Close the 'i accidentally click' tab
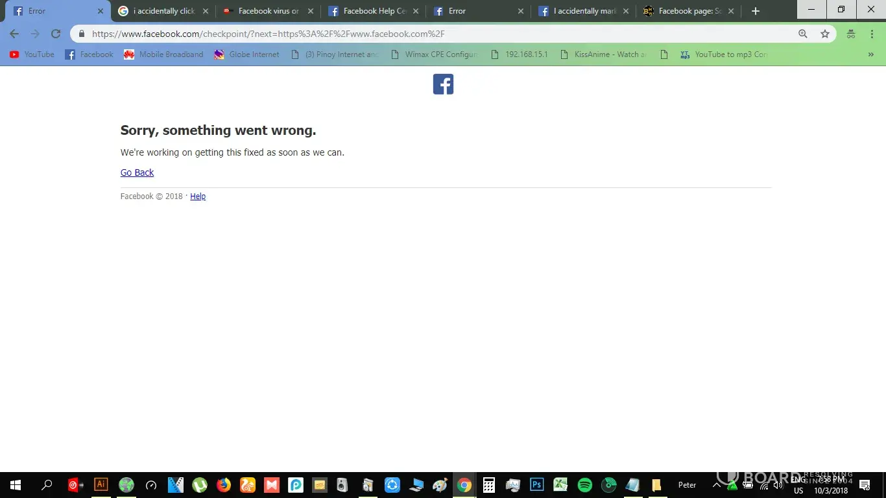The image size is (886, 498). (x=206, y=11)
